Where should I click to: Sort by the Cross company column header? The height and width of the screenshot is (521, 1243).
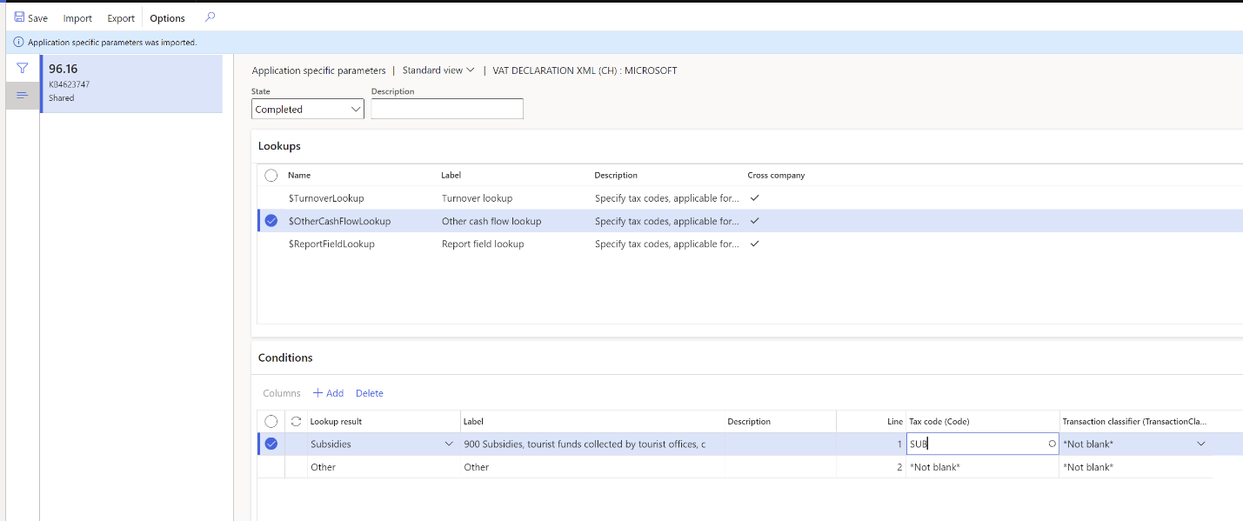(776, 175)
